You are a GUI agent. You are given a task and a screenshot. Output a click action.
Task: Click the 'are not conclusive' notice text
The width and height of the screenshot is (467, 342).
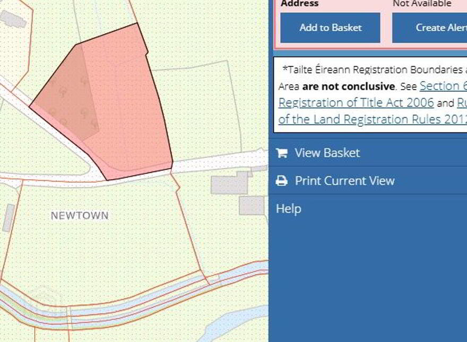[349, 86]
